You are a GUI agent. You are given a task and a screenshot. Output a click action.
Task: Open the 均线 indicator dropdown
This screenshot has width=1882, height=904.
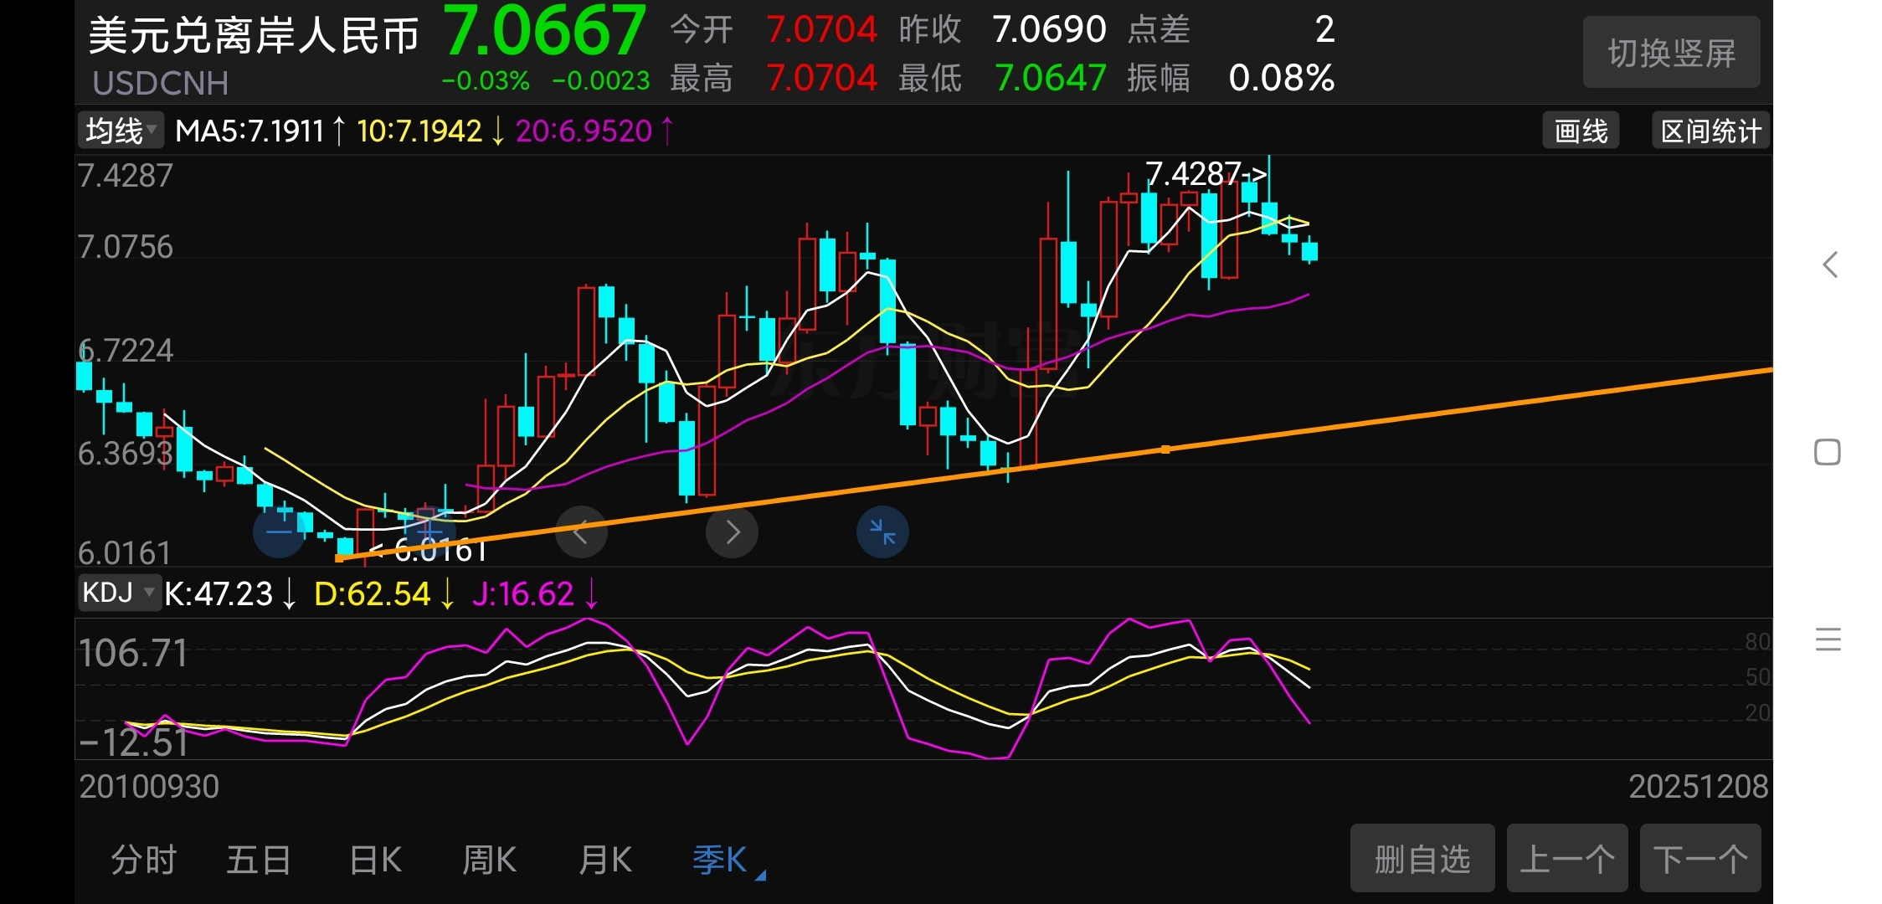pos(121,131)
